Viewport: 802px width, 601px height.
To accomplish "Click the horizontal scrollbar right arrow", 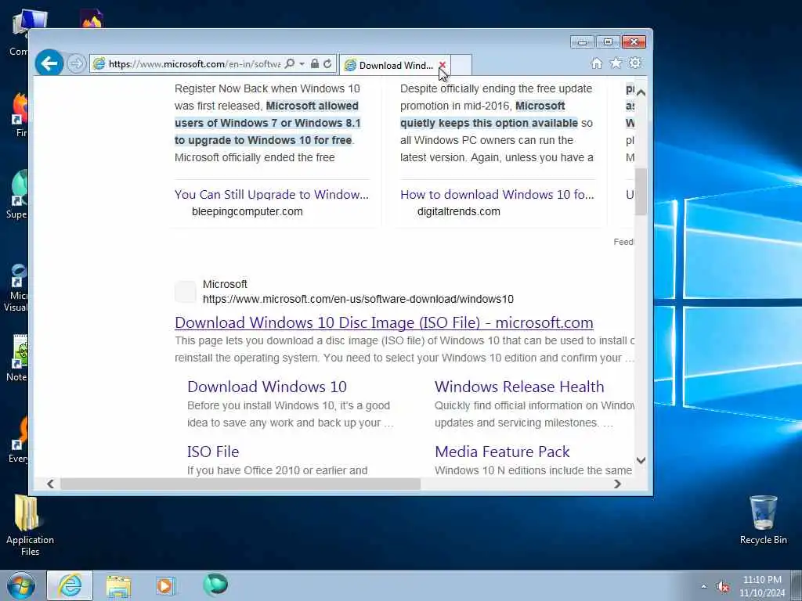I will click(x=617, y=484).
